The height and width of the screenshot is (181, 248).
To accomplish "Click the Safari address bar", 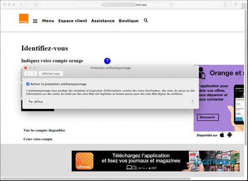I will (x=124, y=5).
